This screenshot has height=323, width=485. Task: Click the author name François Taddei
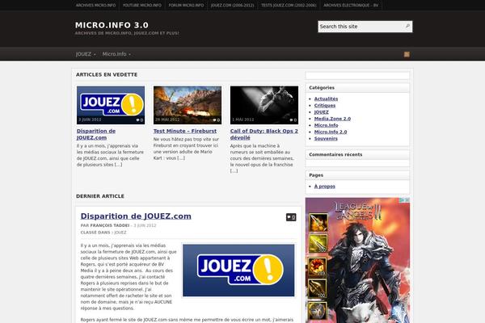coord(110,225)
